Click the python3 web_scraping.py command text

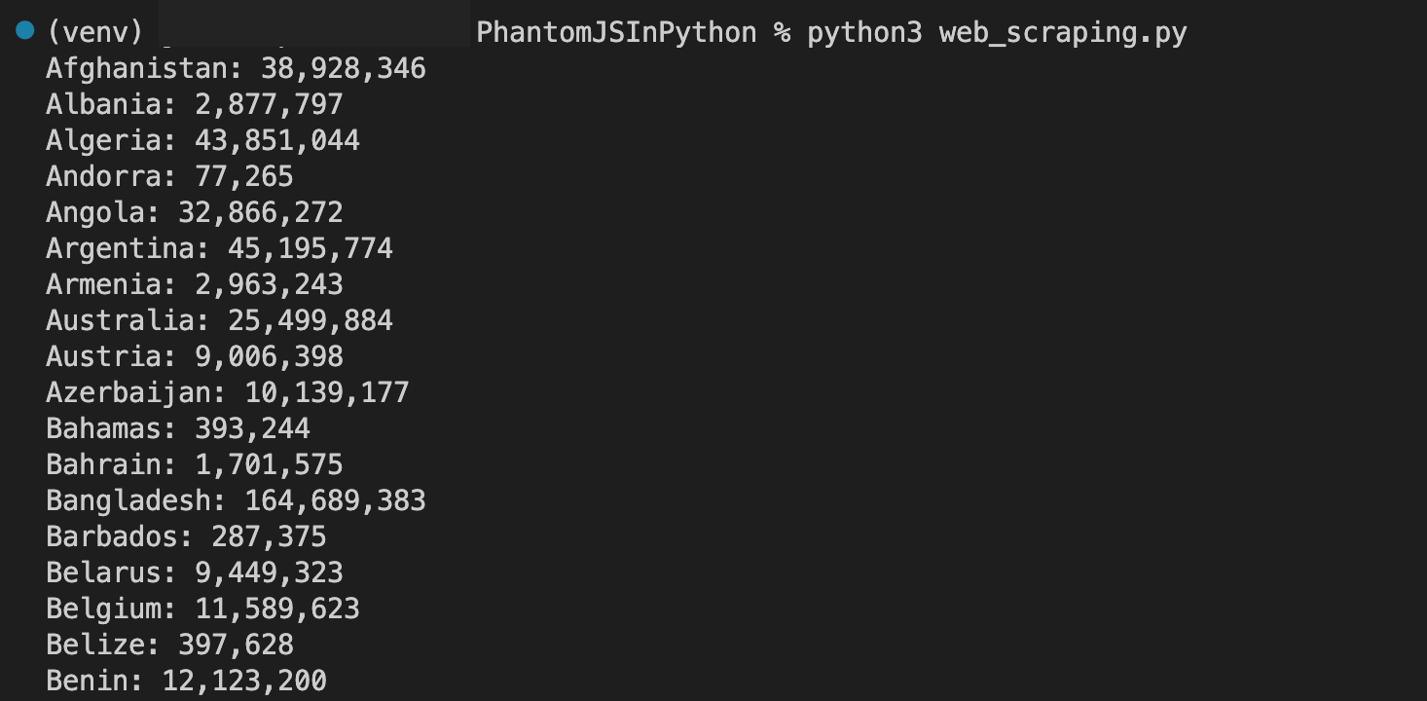tap(997, 33)
